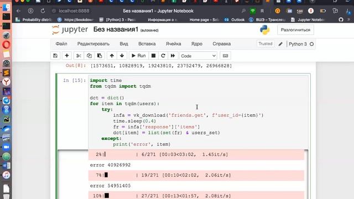Viewport: 354px width, 199px height.
Task: Click the localhost:8888 address field
Action: click(74, 11)
